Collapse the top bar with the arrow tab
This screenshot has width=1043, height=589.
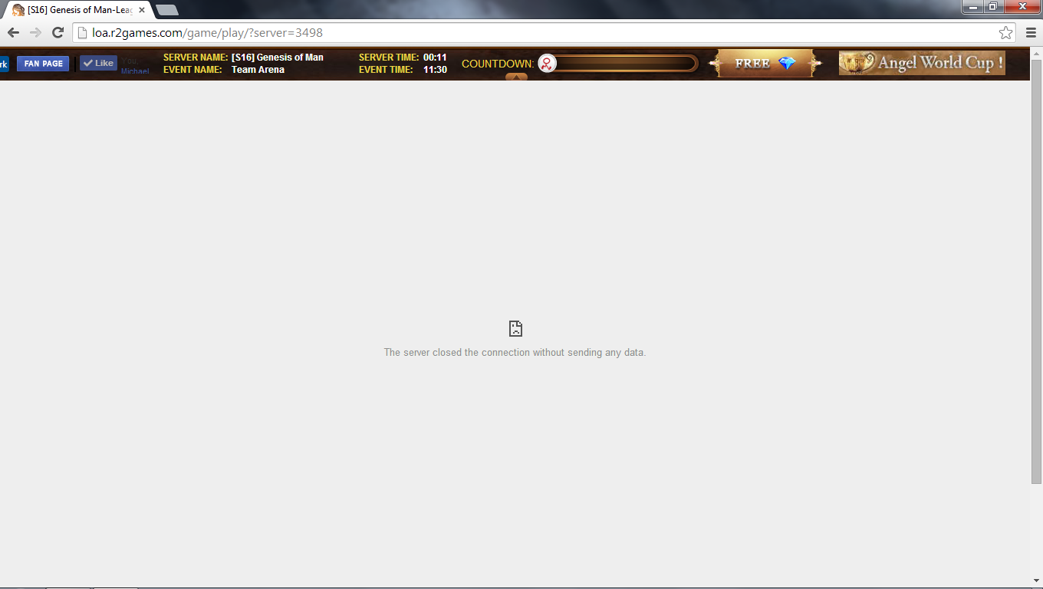click(516, 77)
